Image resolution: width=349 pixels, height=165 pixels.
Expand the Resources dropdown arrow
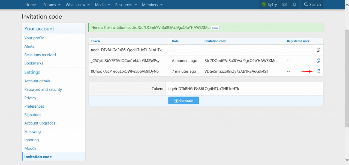(x=136, y=5)
